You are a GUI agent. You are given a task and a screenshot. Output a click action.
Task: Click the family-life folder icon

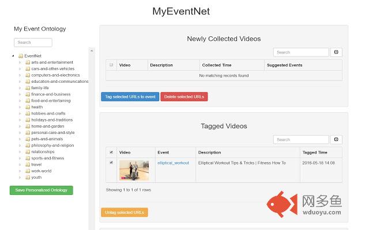[28, 88]
